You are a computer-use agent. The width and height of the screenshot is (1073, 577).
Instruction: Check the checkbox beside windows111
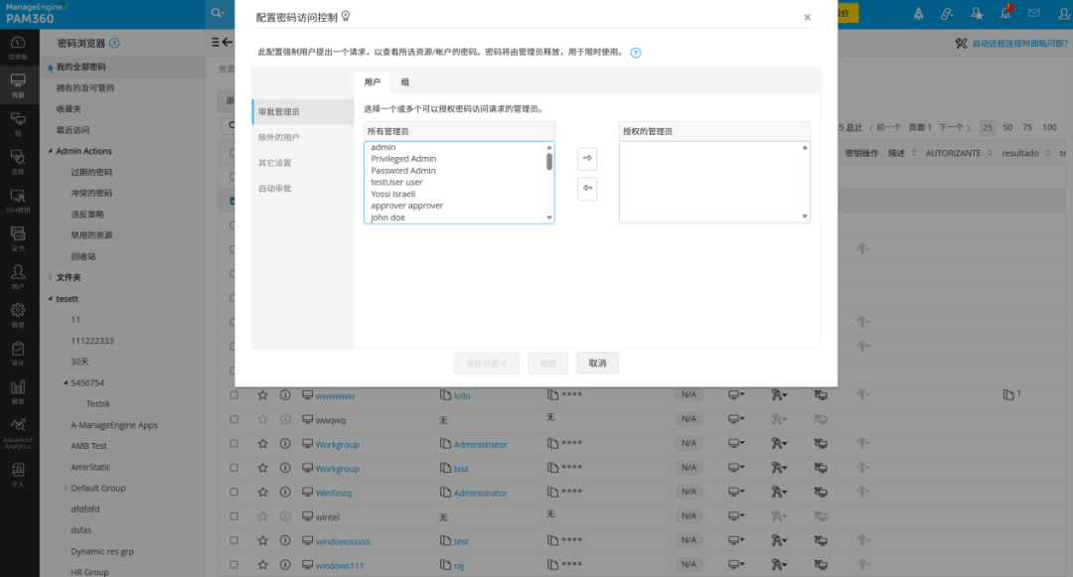pyautogui.click(x=235, y=564)
